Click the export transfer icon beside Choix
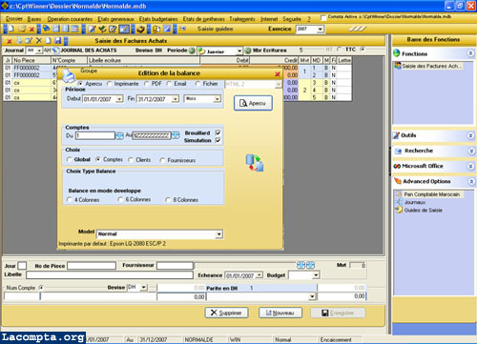The image size is (477, 344). point(255,163)
